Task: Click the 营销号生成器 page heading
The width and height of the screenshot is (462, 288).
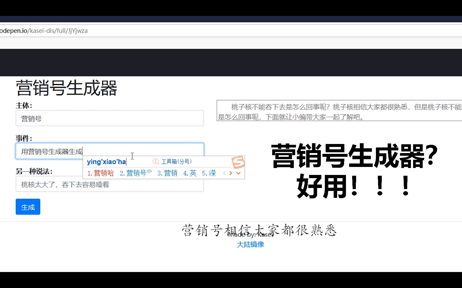Action: click(67, 88)
